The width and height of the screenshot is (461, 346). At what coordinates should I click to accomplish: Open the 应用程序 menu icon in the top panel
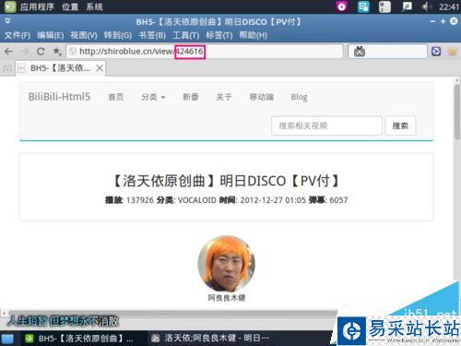[x=10, y=6]
